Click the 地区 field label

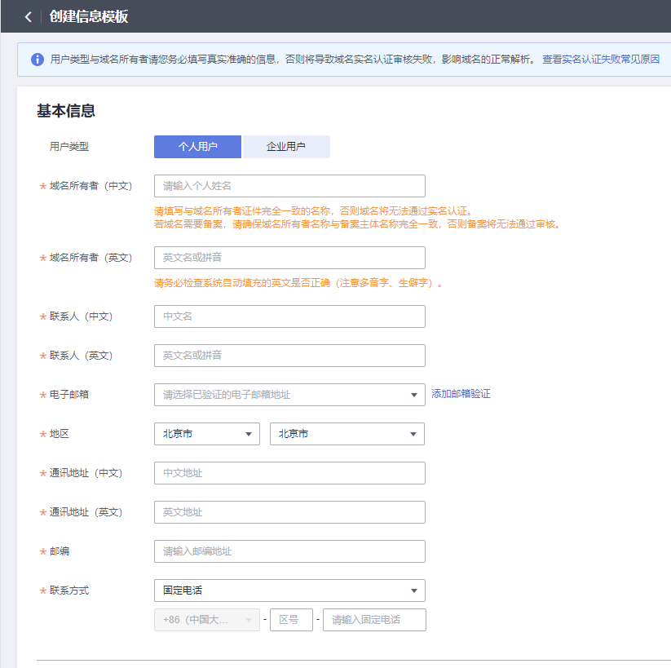pos(60,434)
